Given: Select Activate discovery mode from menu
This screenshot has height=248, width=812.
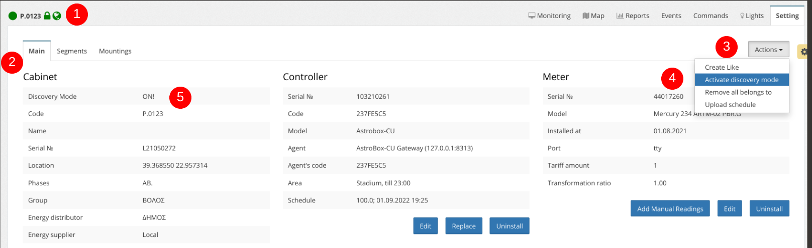Looking at the screenshot, I should click(x=741, y=80).
